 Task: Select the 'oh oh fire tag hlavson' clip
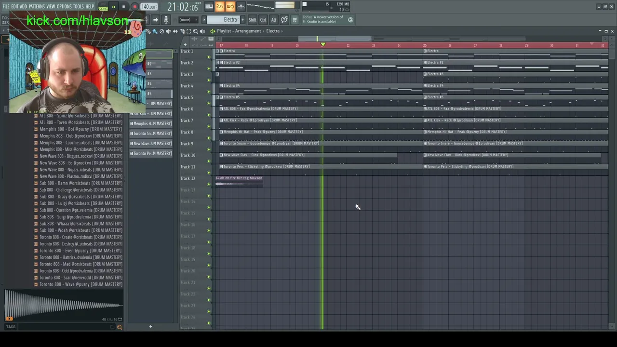click(x=240, y=181)
